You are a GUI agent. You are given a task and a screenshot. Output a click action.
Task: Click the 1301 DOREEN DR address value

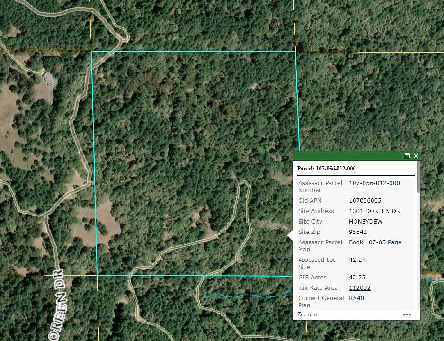click(x=374, y=211)
